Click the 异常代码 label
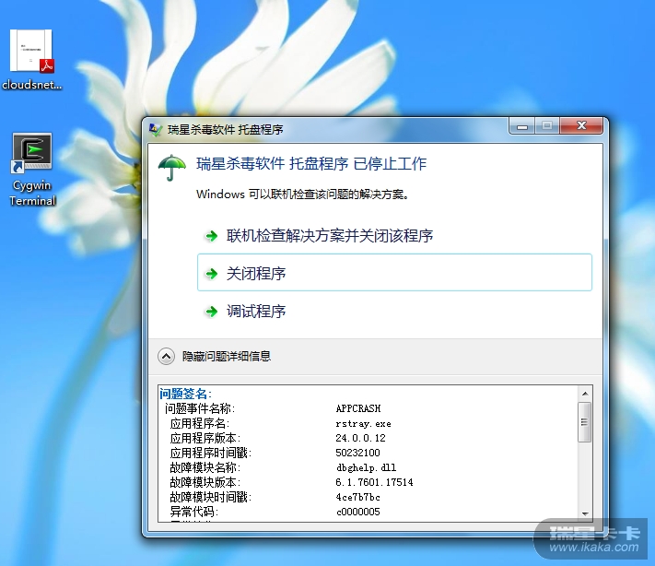 click(x=194, y=512)
